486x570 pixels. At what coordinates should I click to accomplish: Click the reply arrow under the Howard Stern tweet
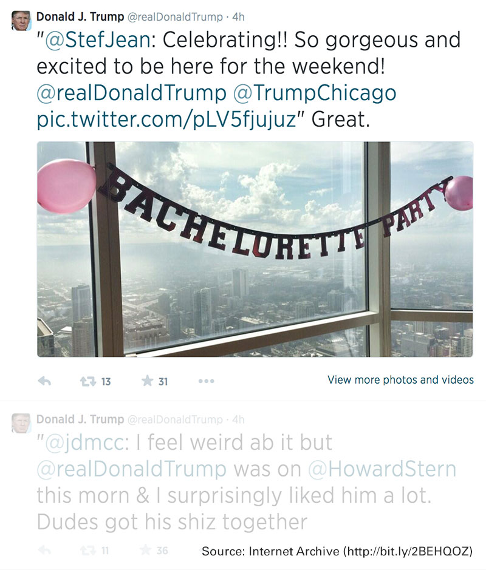point(44,551)
